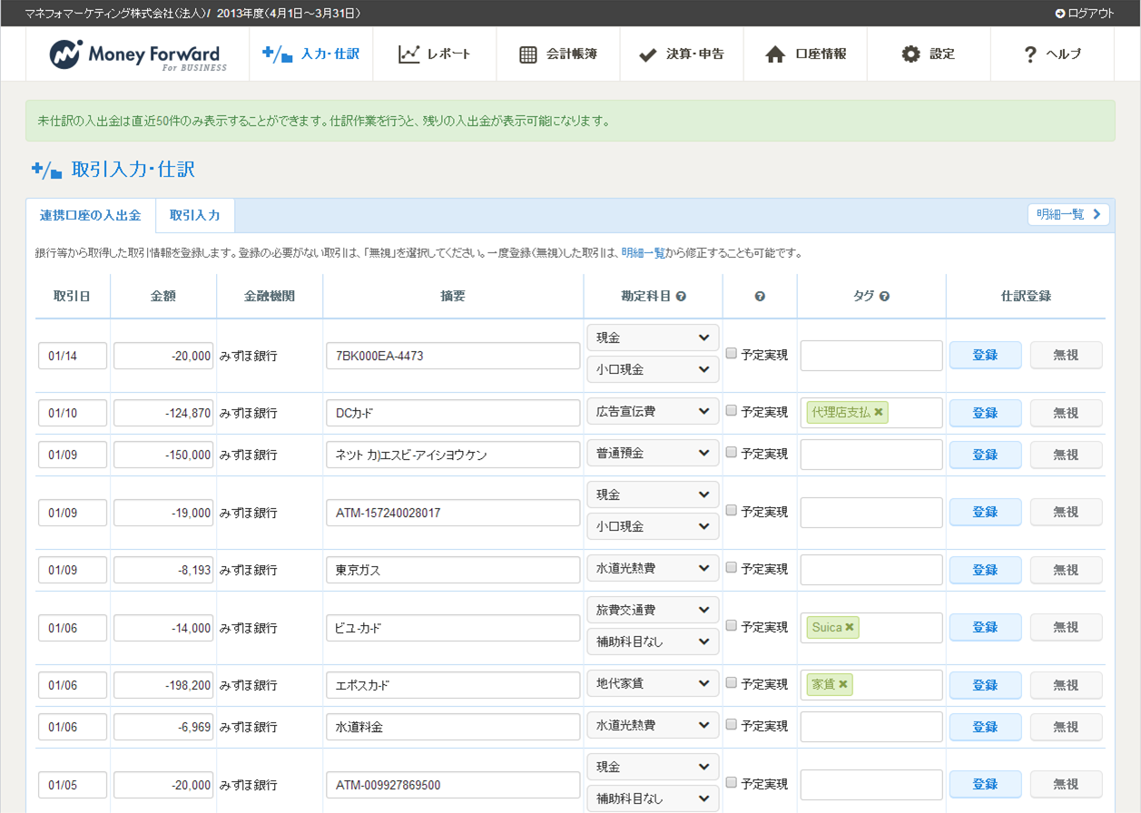Screen dimensions: 1141x813
Task: Click 無視 for the 東京ガス transaction
Action: pos(1066,570)
